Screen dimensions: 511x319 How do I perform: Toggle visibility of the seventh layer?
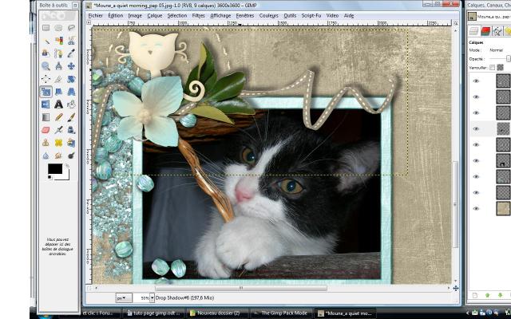[x=476, y=177]
